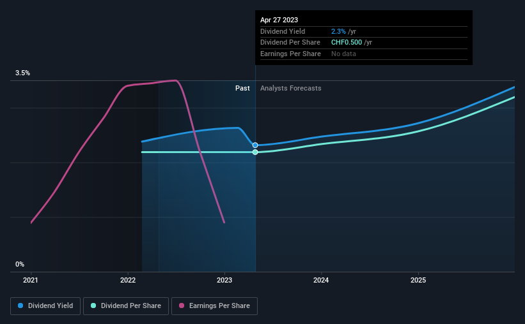
Task: Click the CHF0.500 dividend value in the tooltip
Action: tap(347, 43)
